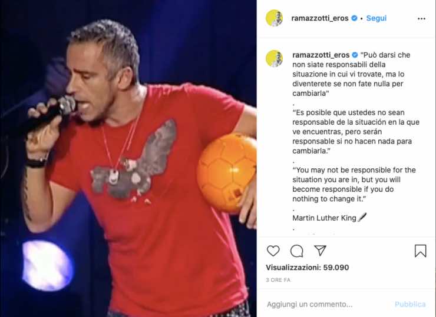Click the English quote caption paragraph
Screen dimensions: 436x317
pyautogui.click(x=354, y=184)
